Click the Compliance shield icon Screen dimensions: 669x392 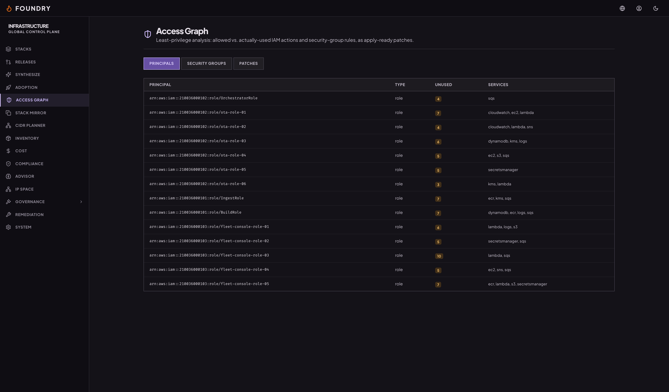(8, 163)
